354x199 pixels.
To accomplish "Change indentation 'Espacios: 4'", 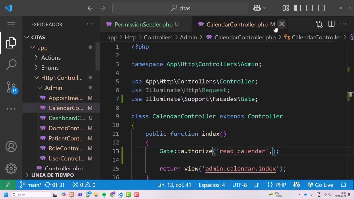I will (212, 185).
